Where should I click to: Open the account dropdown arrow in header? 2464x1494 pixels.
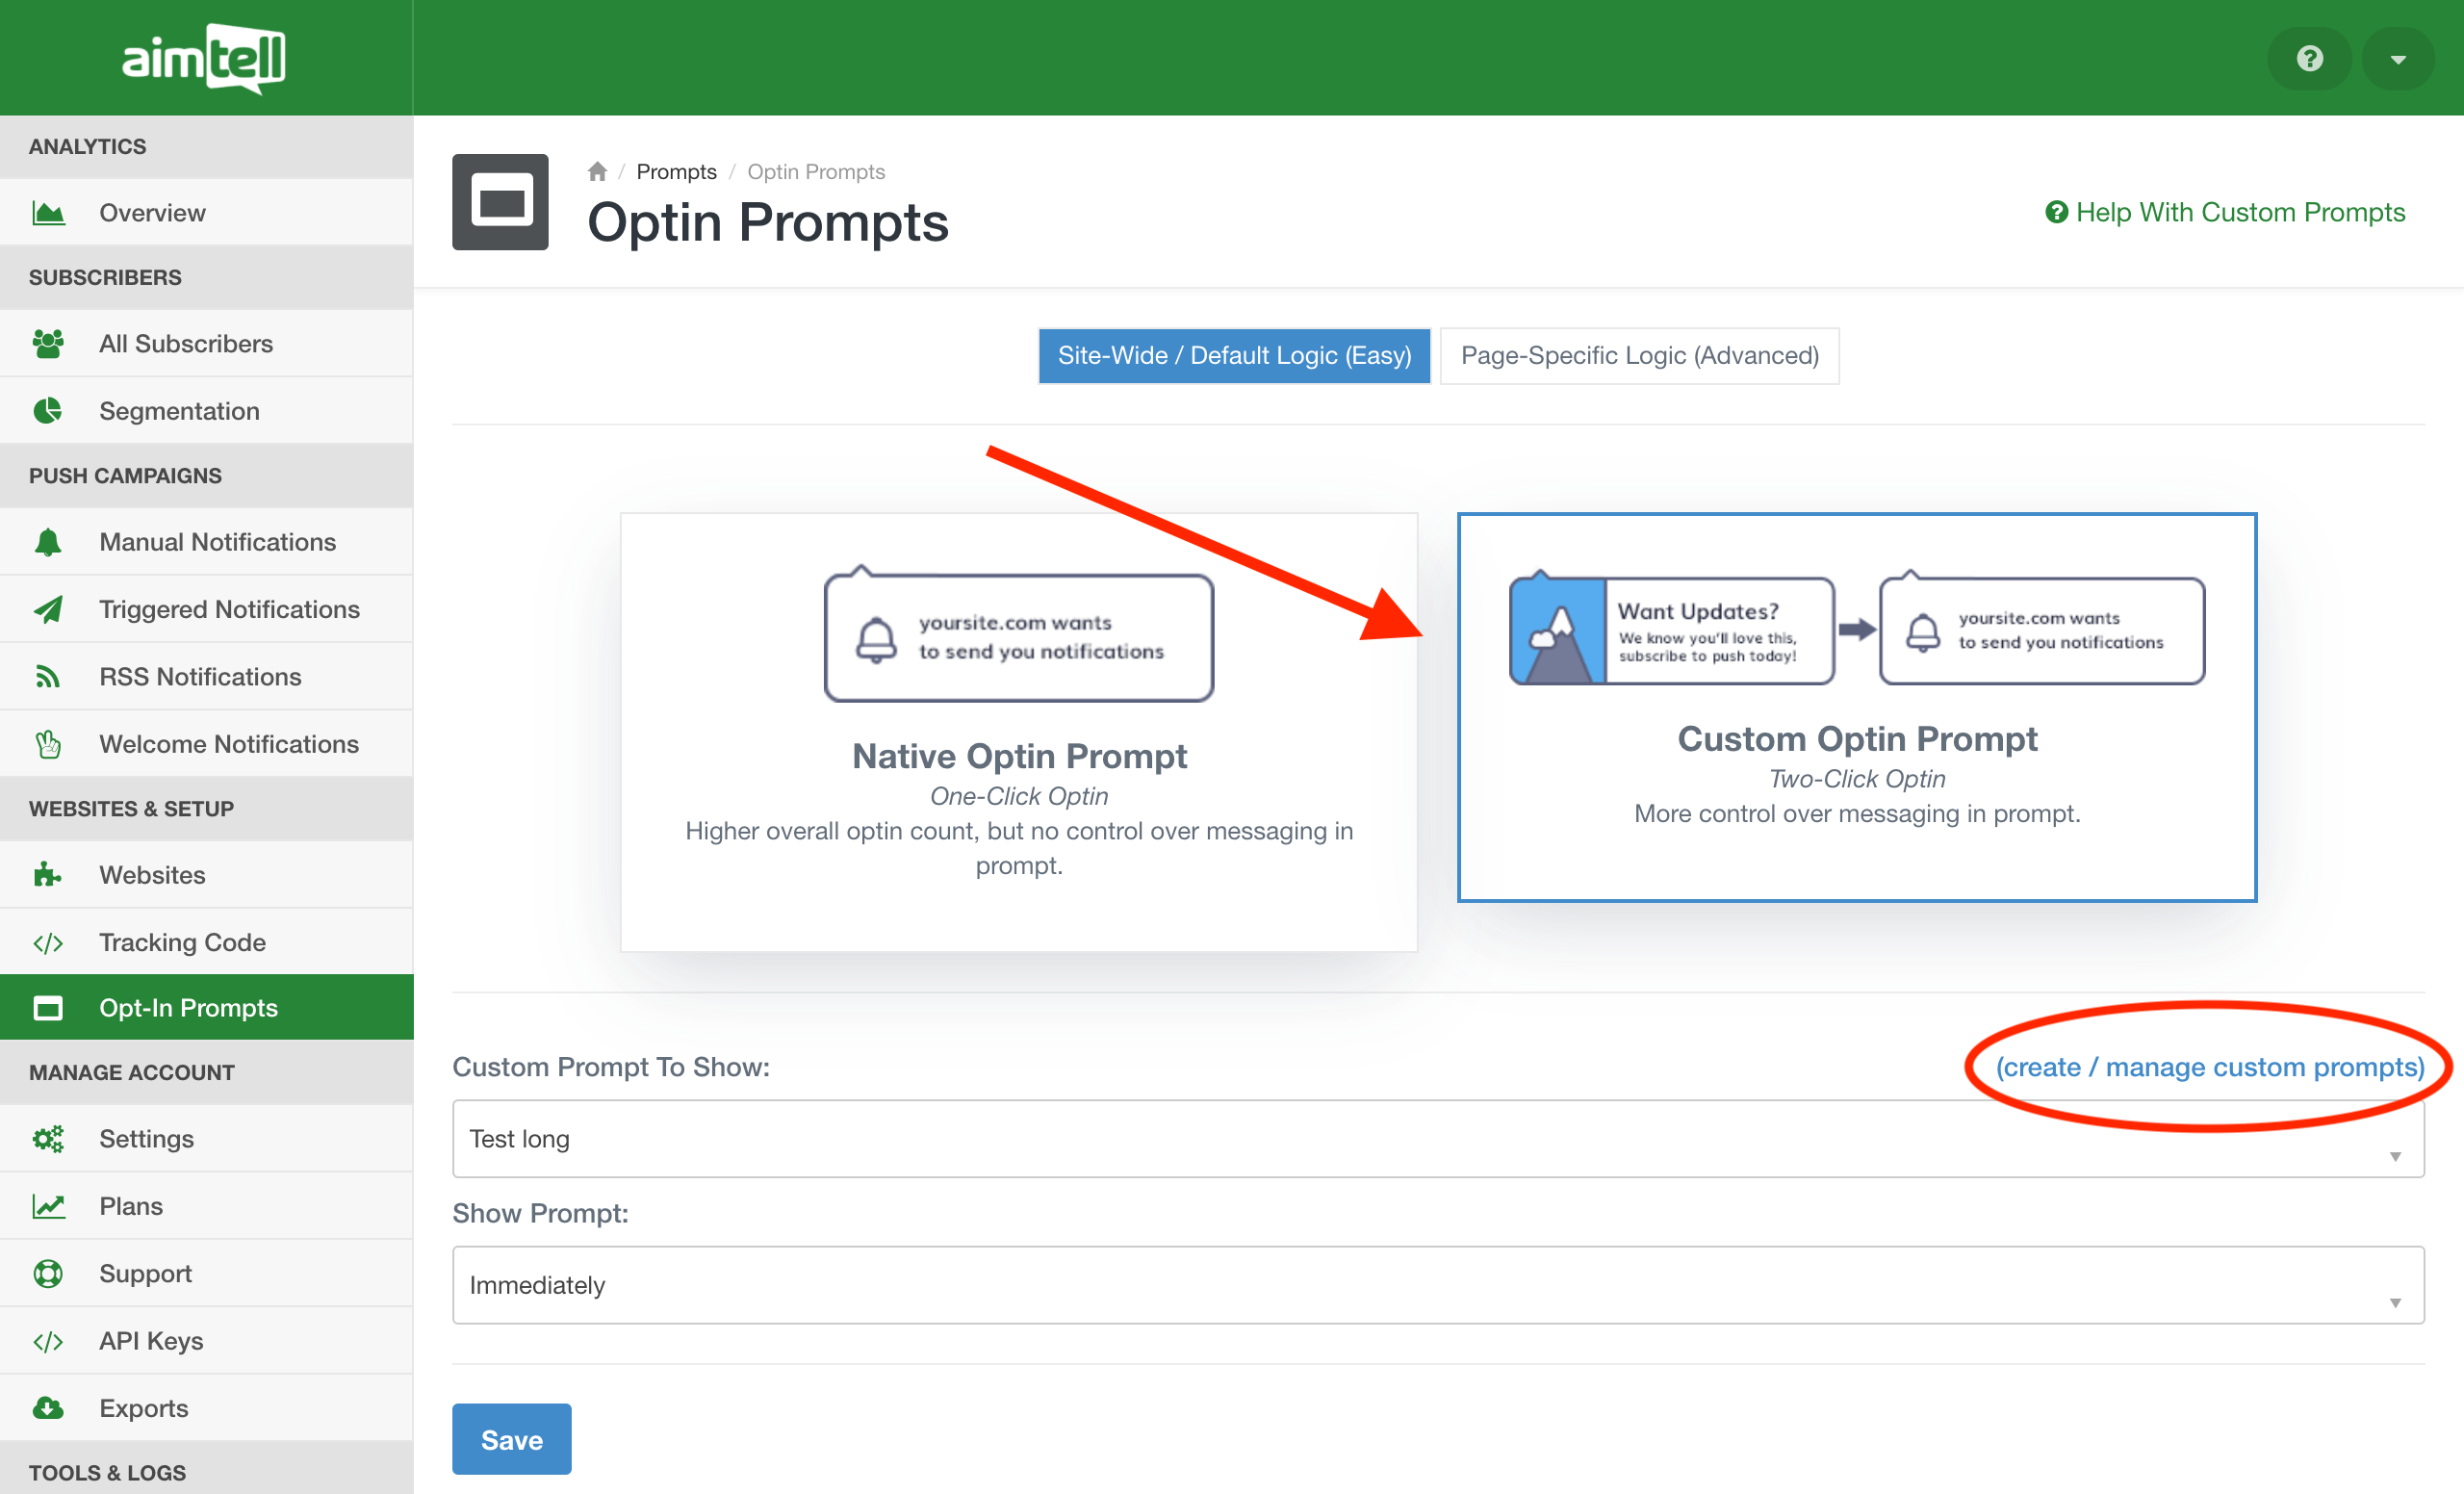coord(2397,59)
